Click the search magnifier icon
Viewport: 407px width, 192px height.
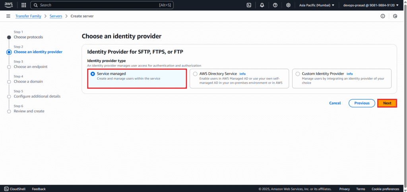coord(35,5)
